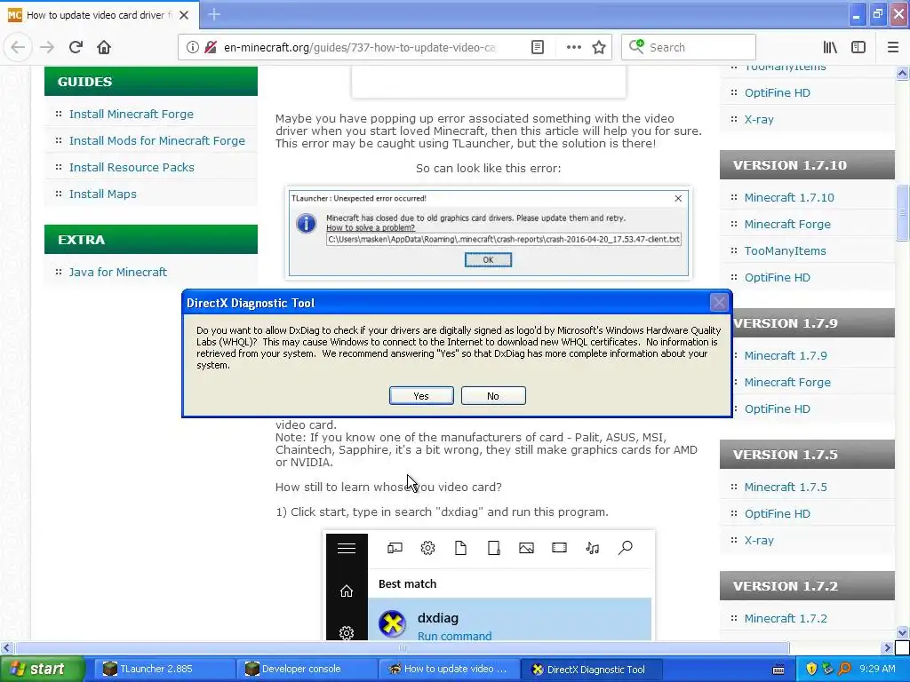Open OptiFine HD link under Version 1.7.9
The width and height of the screenshot is (910, 682).
pyautogui.click(x=777, y=408)
